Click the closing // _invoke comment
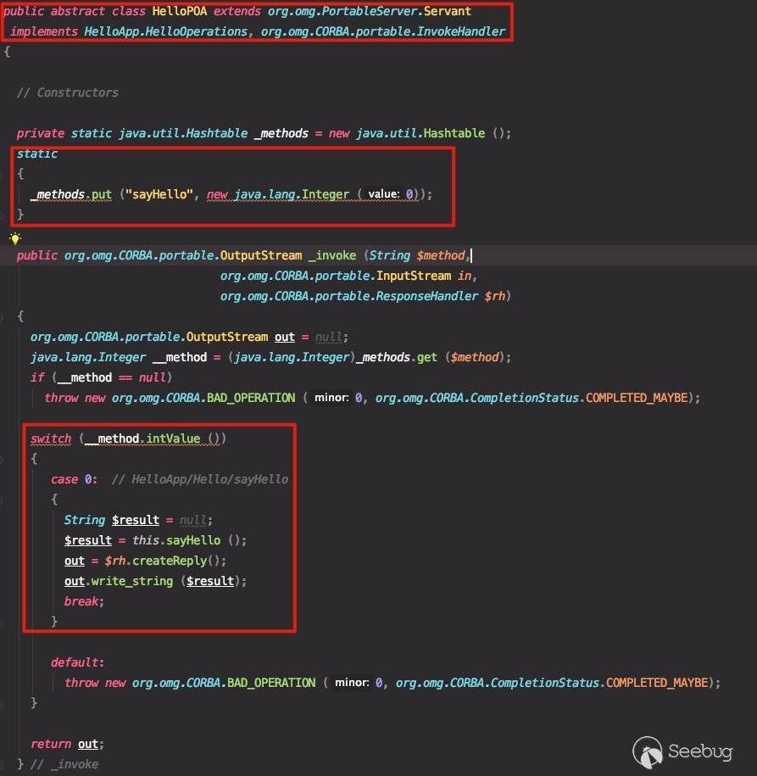This screenshot has width=757, height=776. pos(64,764)
